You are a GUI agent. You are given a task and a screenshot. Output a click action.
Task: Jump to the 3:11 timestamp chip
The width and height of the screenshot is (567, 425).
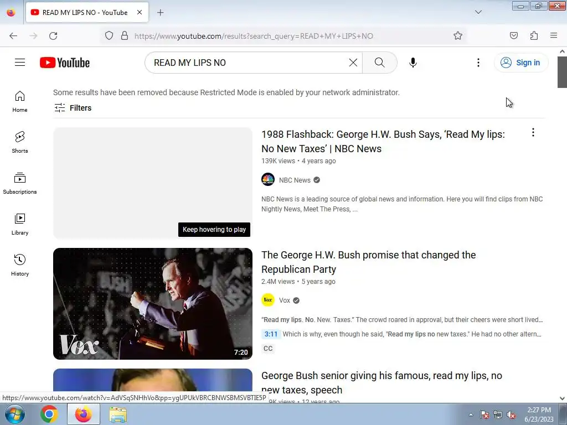271,334
